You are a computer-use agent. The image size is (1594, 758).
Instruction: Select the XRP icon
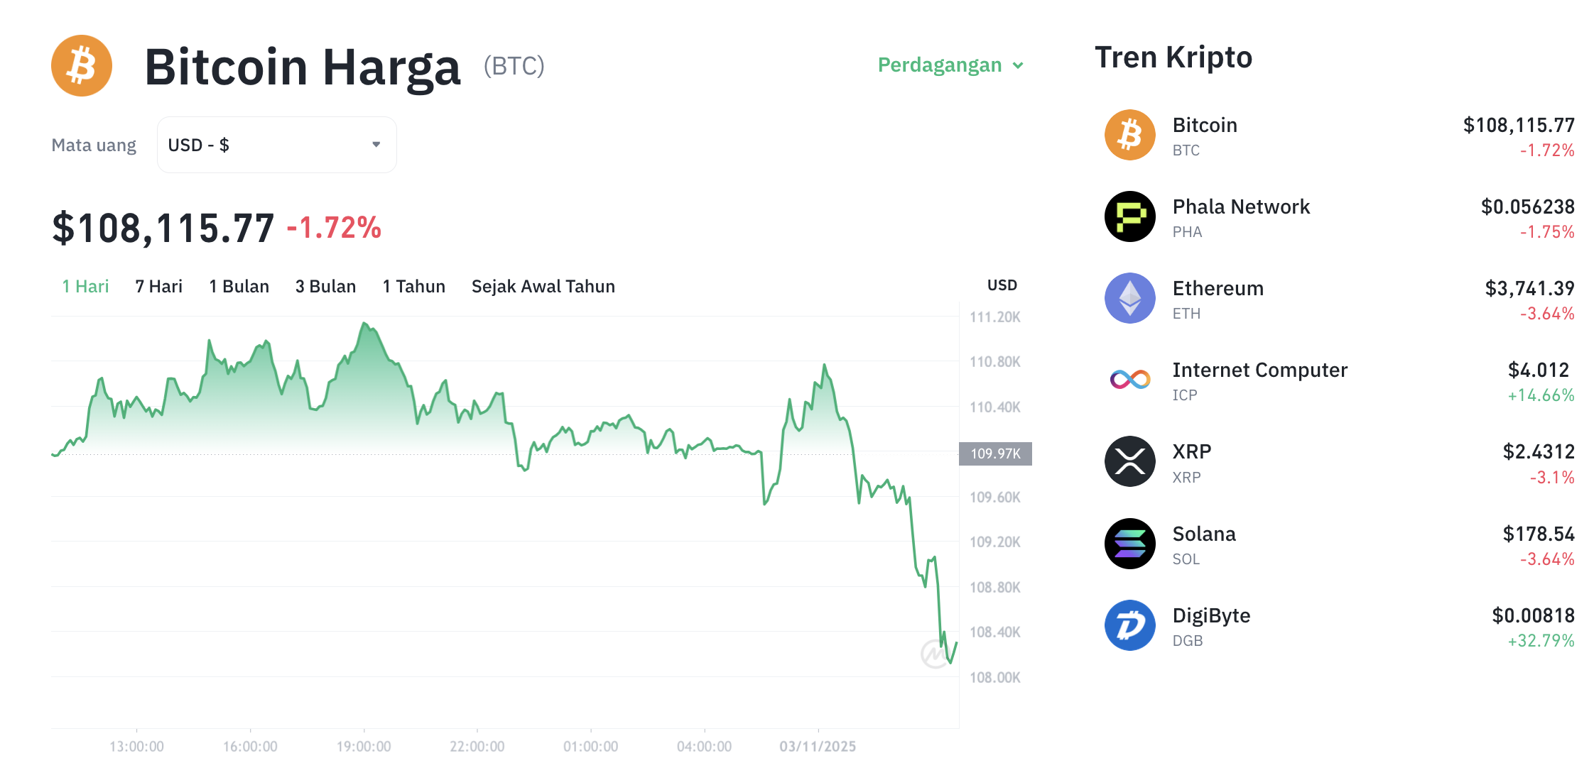1129,462
